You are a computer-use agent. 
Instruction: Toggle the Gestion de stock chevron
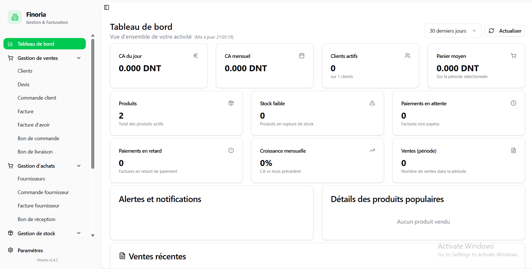click(x=79, y=233)
